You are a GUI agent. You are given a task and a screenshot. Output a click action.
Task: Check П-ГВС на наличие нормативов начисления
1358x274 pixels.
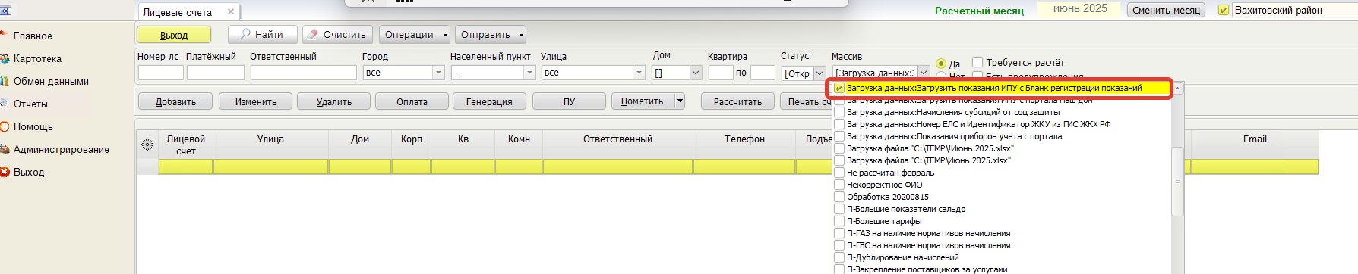[x=839, y=245]
